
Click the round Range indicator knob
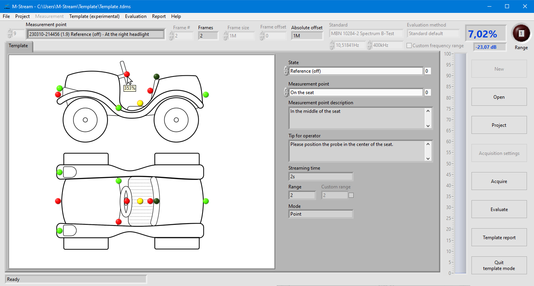click(x=521, y=34)
